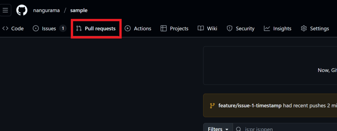337x131 pixels.
Task: Click the Insights graph icon
Action: [267, 28]
